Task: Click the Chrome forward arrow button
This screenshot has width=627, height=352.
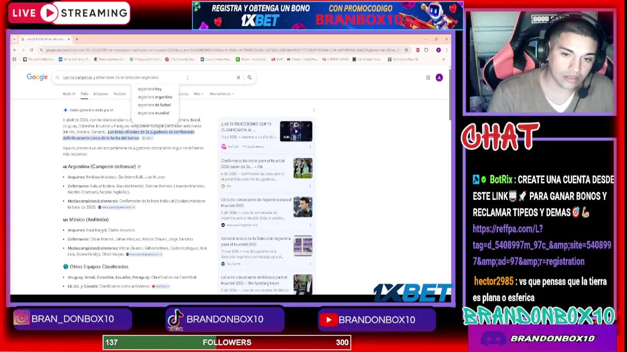Action: pos(22,50)
